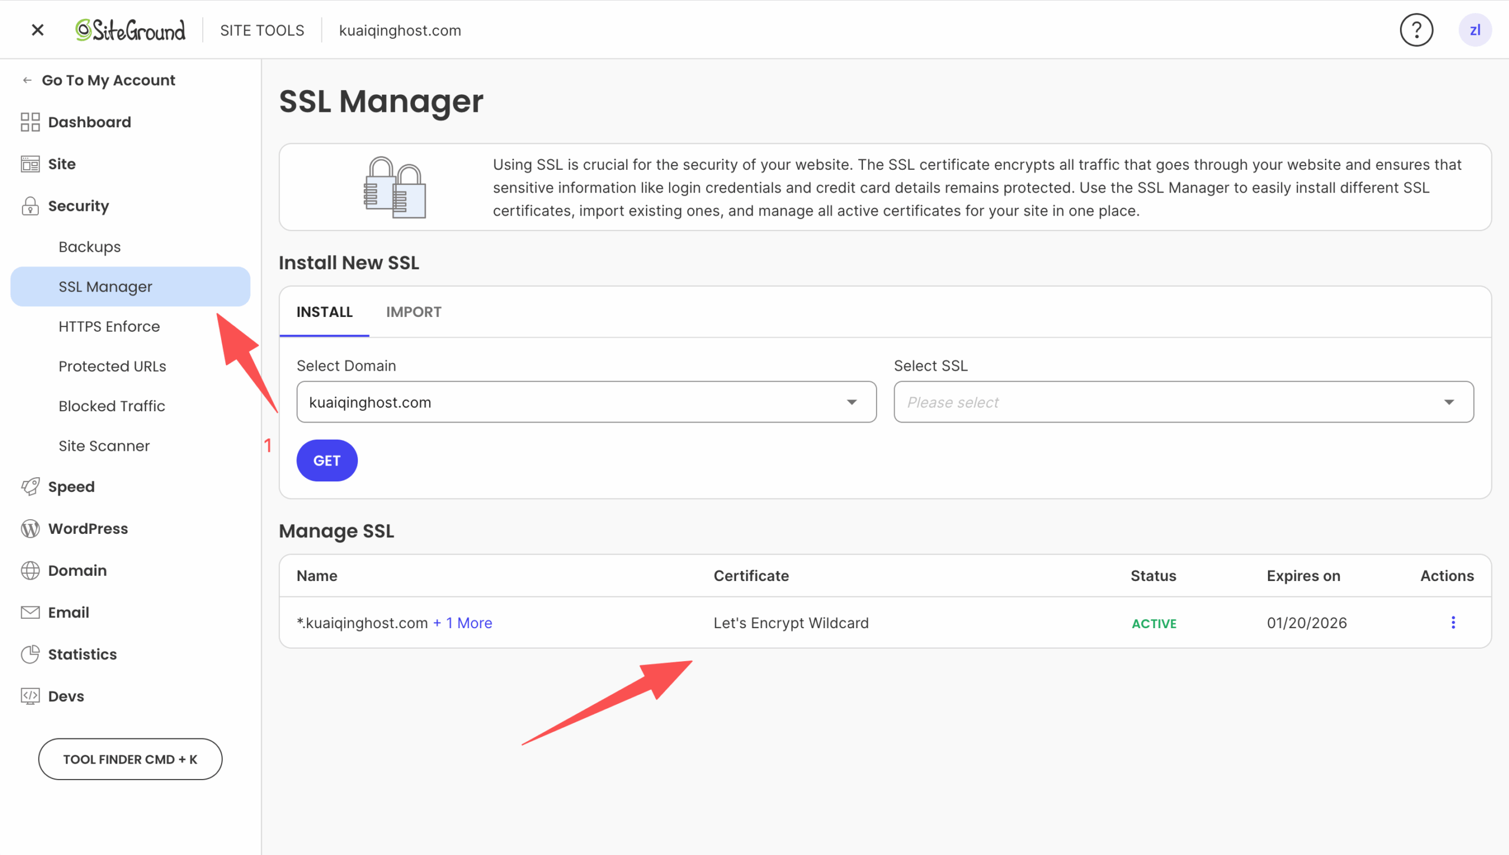Open the zl user avatar menu

pyautogui.click(x=1475, y=30)
